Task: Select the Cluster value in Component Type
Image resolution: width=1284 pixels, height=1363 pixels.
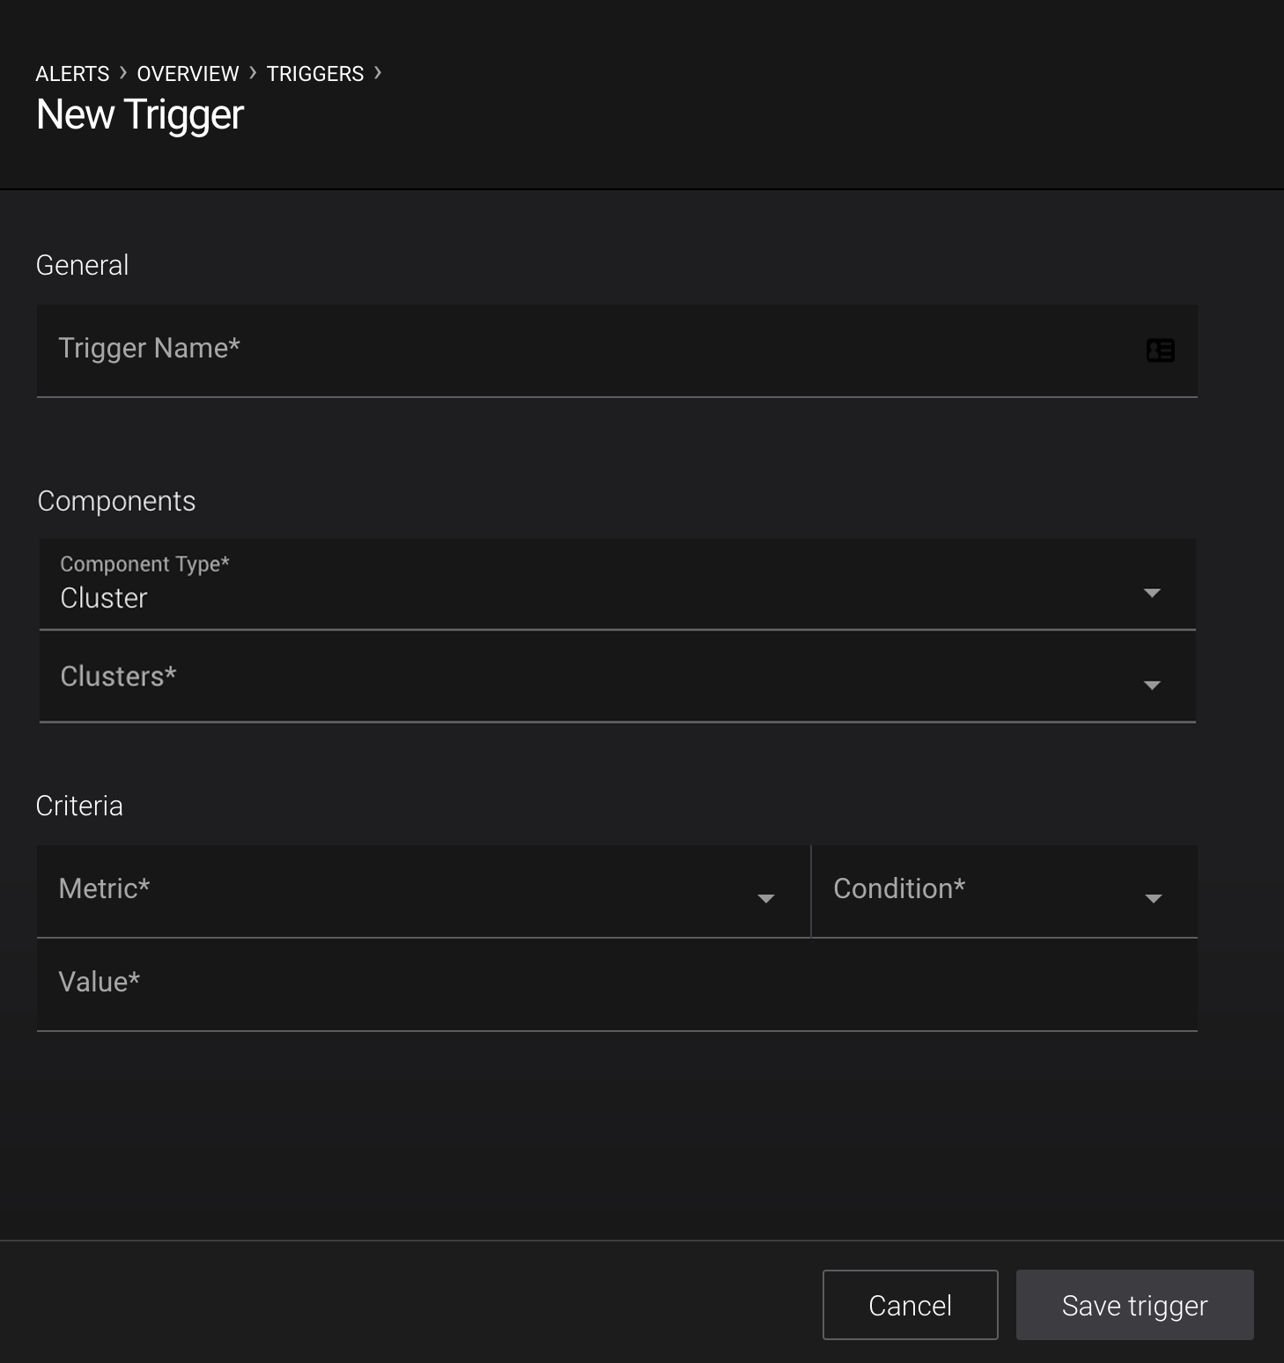Action: (x=104, y=598)
